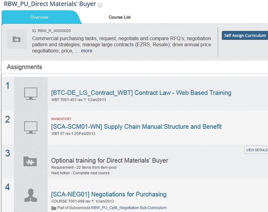Open the Contract Law Web Based Training link
This screenshot has width=268, height=212.
(x=141, y=92)
